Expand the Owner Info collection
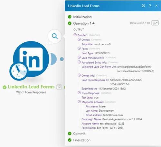The height and width of the screenshot is (147, 161). (79, 75)
